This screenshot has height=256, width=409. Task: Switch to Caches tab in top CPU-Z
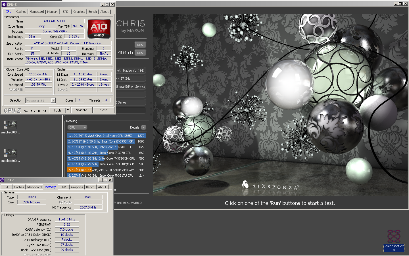[x=21, y=12]
